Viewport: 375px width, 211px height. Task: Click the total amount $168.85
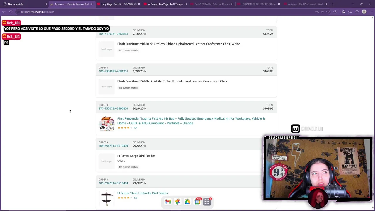point(268,71)
